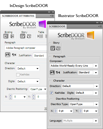Open InDesign Diacritic Positioning OpenType dropdown
The image size is (103, 129).
coord(38,89)
